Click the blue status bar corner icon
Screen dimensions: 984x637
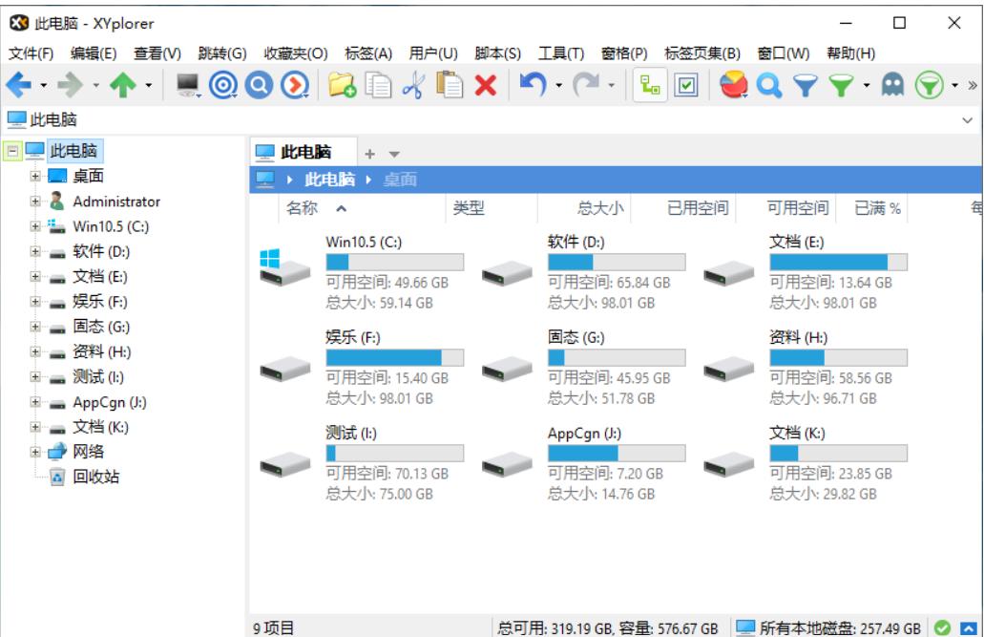(969, 627)
